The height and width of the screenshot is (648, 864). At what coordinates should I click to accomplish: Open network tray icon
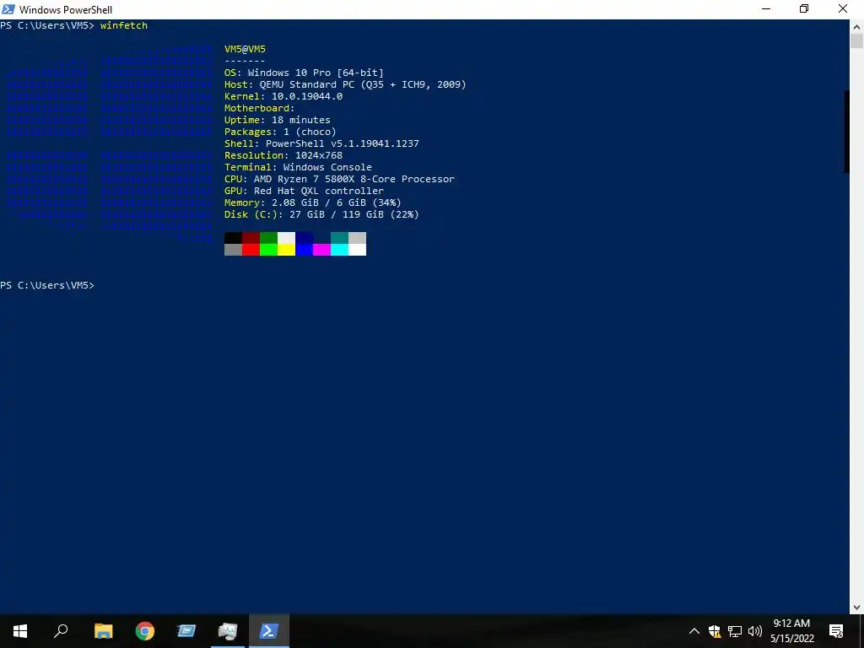(x=735, y=631)
